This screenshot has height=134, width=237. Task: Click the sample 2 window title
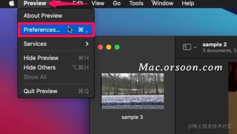pos(215,45)
